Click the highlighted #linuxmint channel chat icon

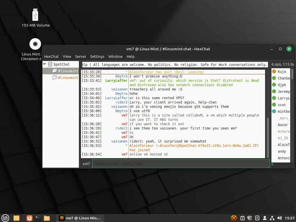54,71
